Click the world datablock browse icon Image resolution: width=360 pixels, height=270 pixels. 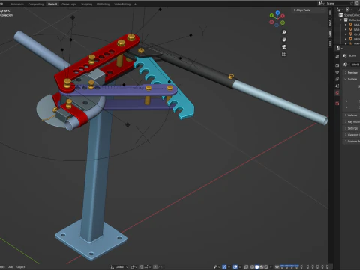(346, 64)
